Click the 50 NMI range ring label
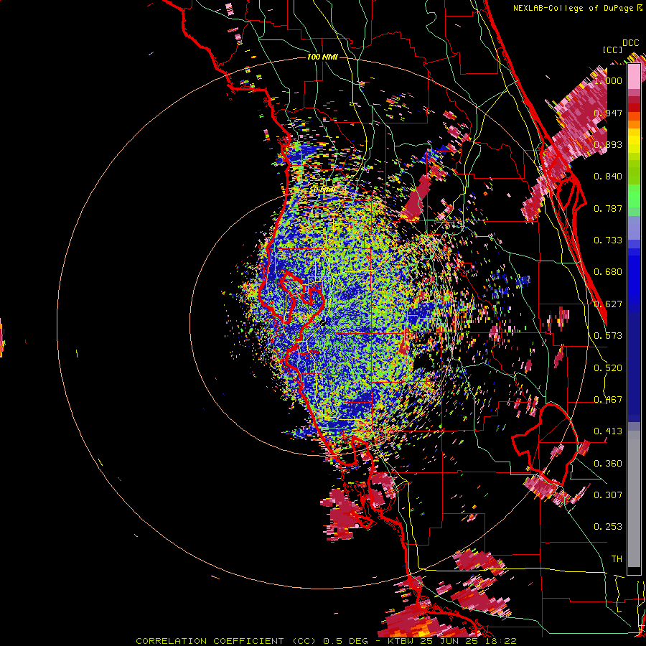The image size is (646, 646). pos(323,189)
